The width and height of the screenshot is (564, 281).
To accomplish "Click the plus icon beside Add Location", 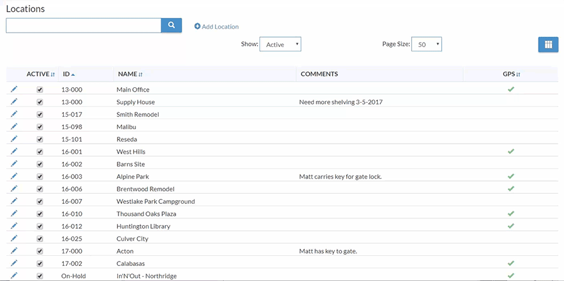I will point(197,26).
